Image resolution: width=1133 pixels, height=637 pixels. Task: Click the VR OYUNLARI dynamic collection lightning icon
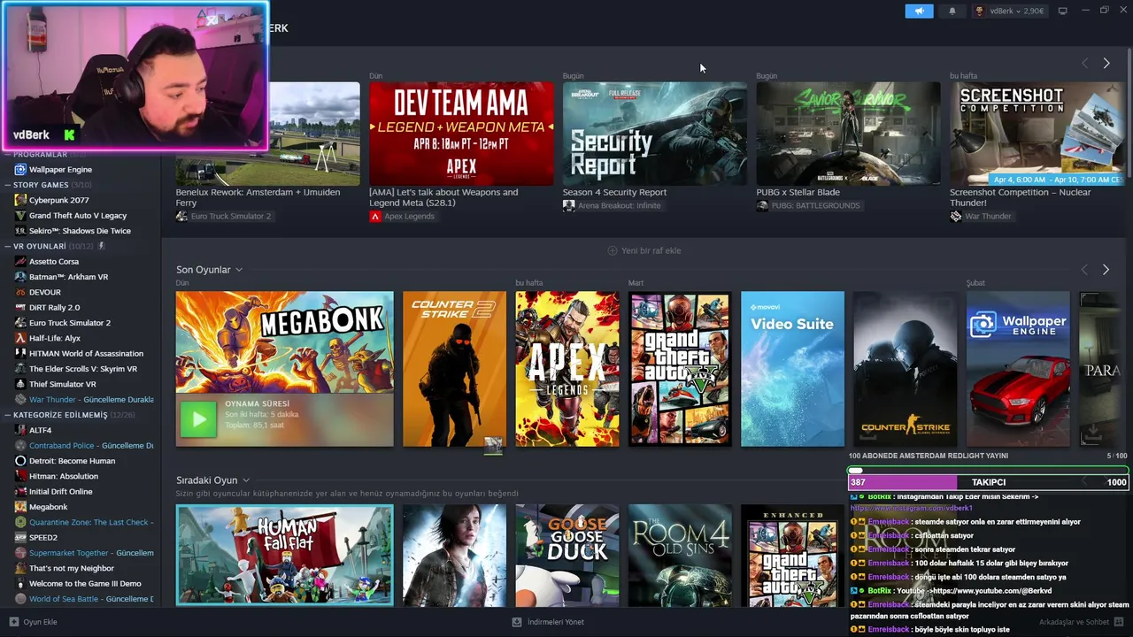tap(101, 246)
